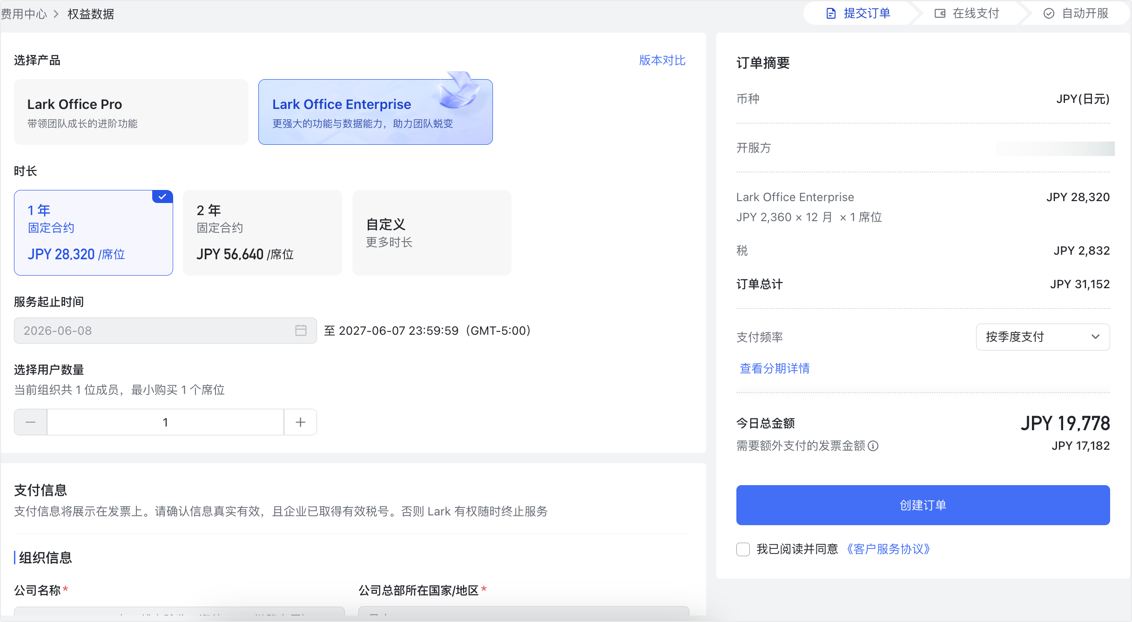Viewport: 1132px width, 622px height.
Task: Click the info icon next to 需要额外支付的发票金额
Action: tap(873, 446)
